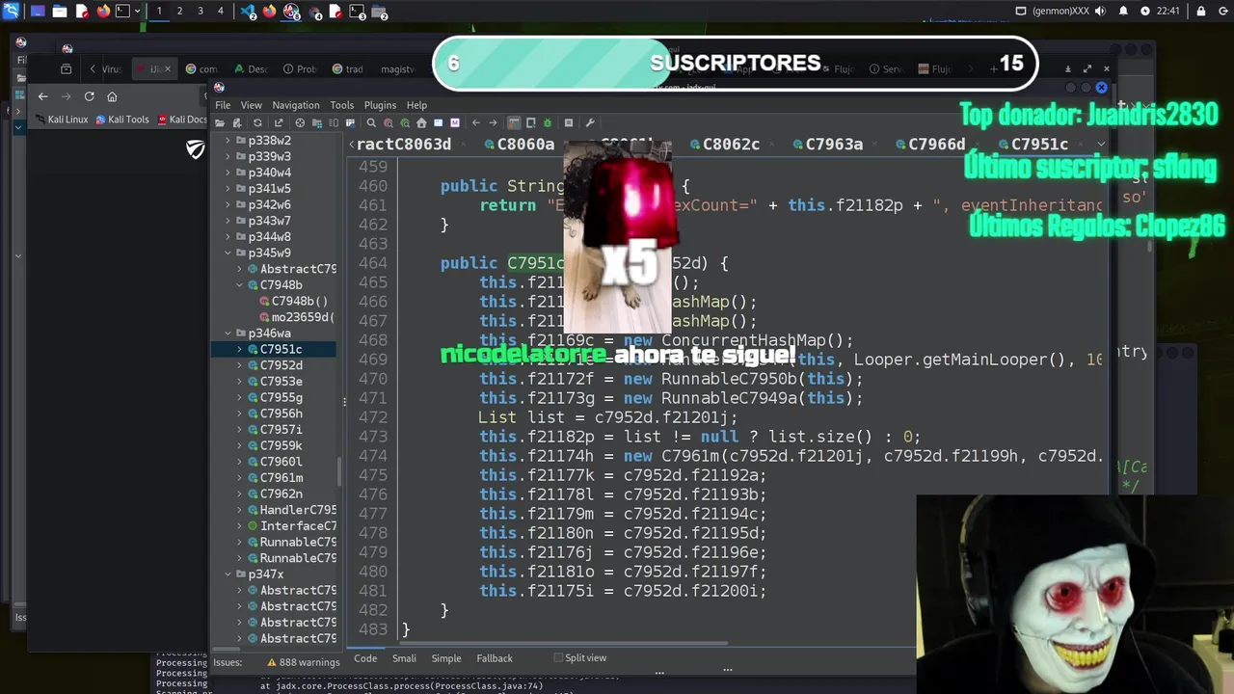Collapse the p345w9 package
The image size is (1234, 694).
tap(228, 253)
